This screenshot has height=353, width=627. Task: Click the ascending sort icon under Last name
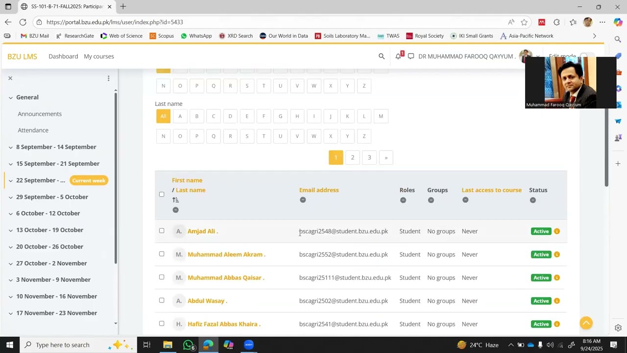[x=175, y=200]
